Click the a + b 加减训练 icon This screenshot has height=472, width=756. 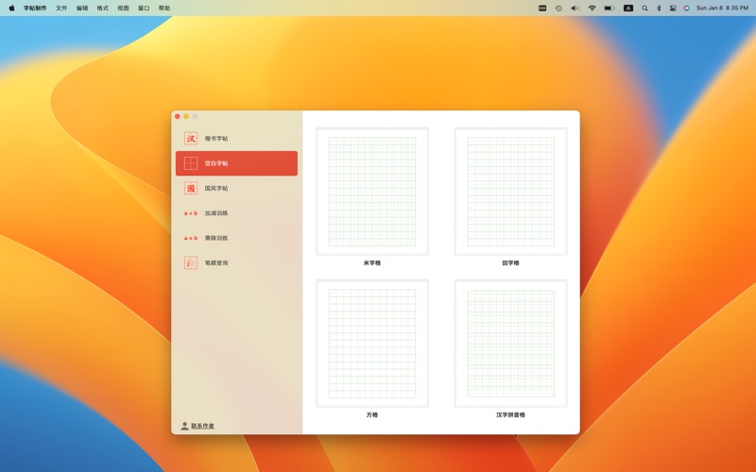coord(191,213)
